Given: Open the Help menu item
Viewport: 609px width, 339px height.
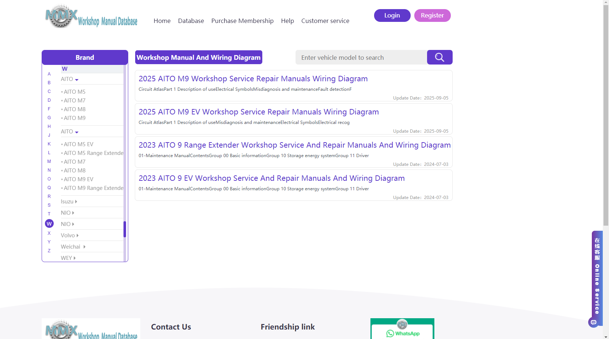Looking at the screenshot, I should click(288, 21).
